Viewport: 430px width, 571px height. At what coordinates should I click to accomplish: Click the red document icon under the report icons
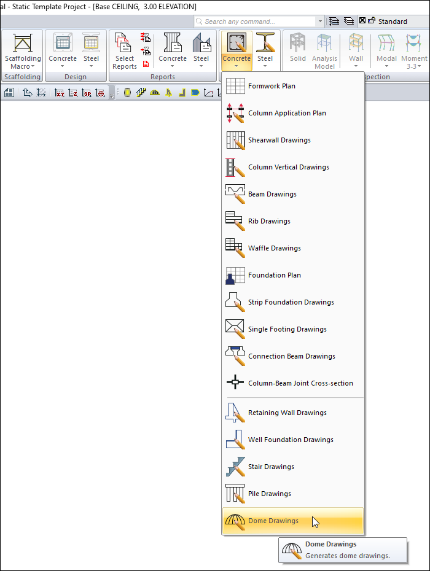tap(146, 64)
